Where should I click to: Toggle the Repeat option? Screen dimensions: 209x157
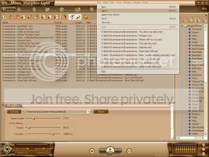[x=23, y=153]
